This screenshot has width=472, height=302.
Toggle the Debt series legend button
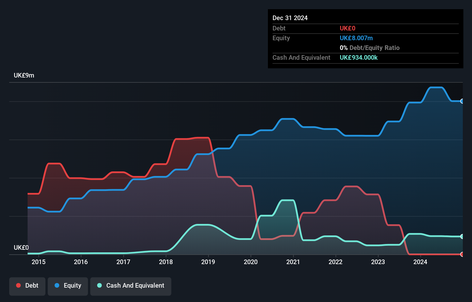click(27, 286)
